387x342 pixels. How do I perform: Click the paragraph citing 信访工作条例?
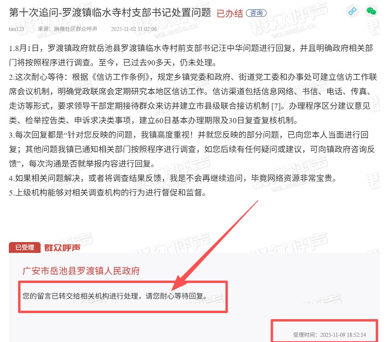click(x=193, y=99)
